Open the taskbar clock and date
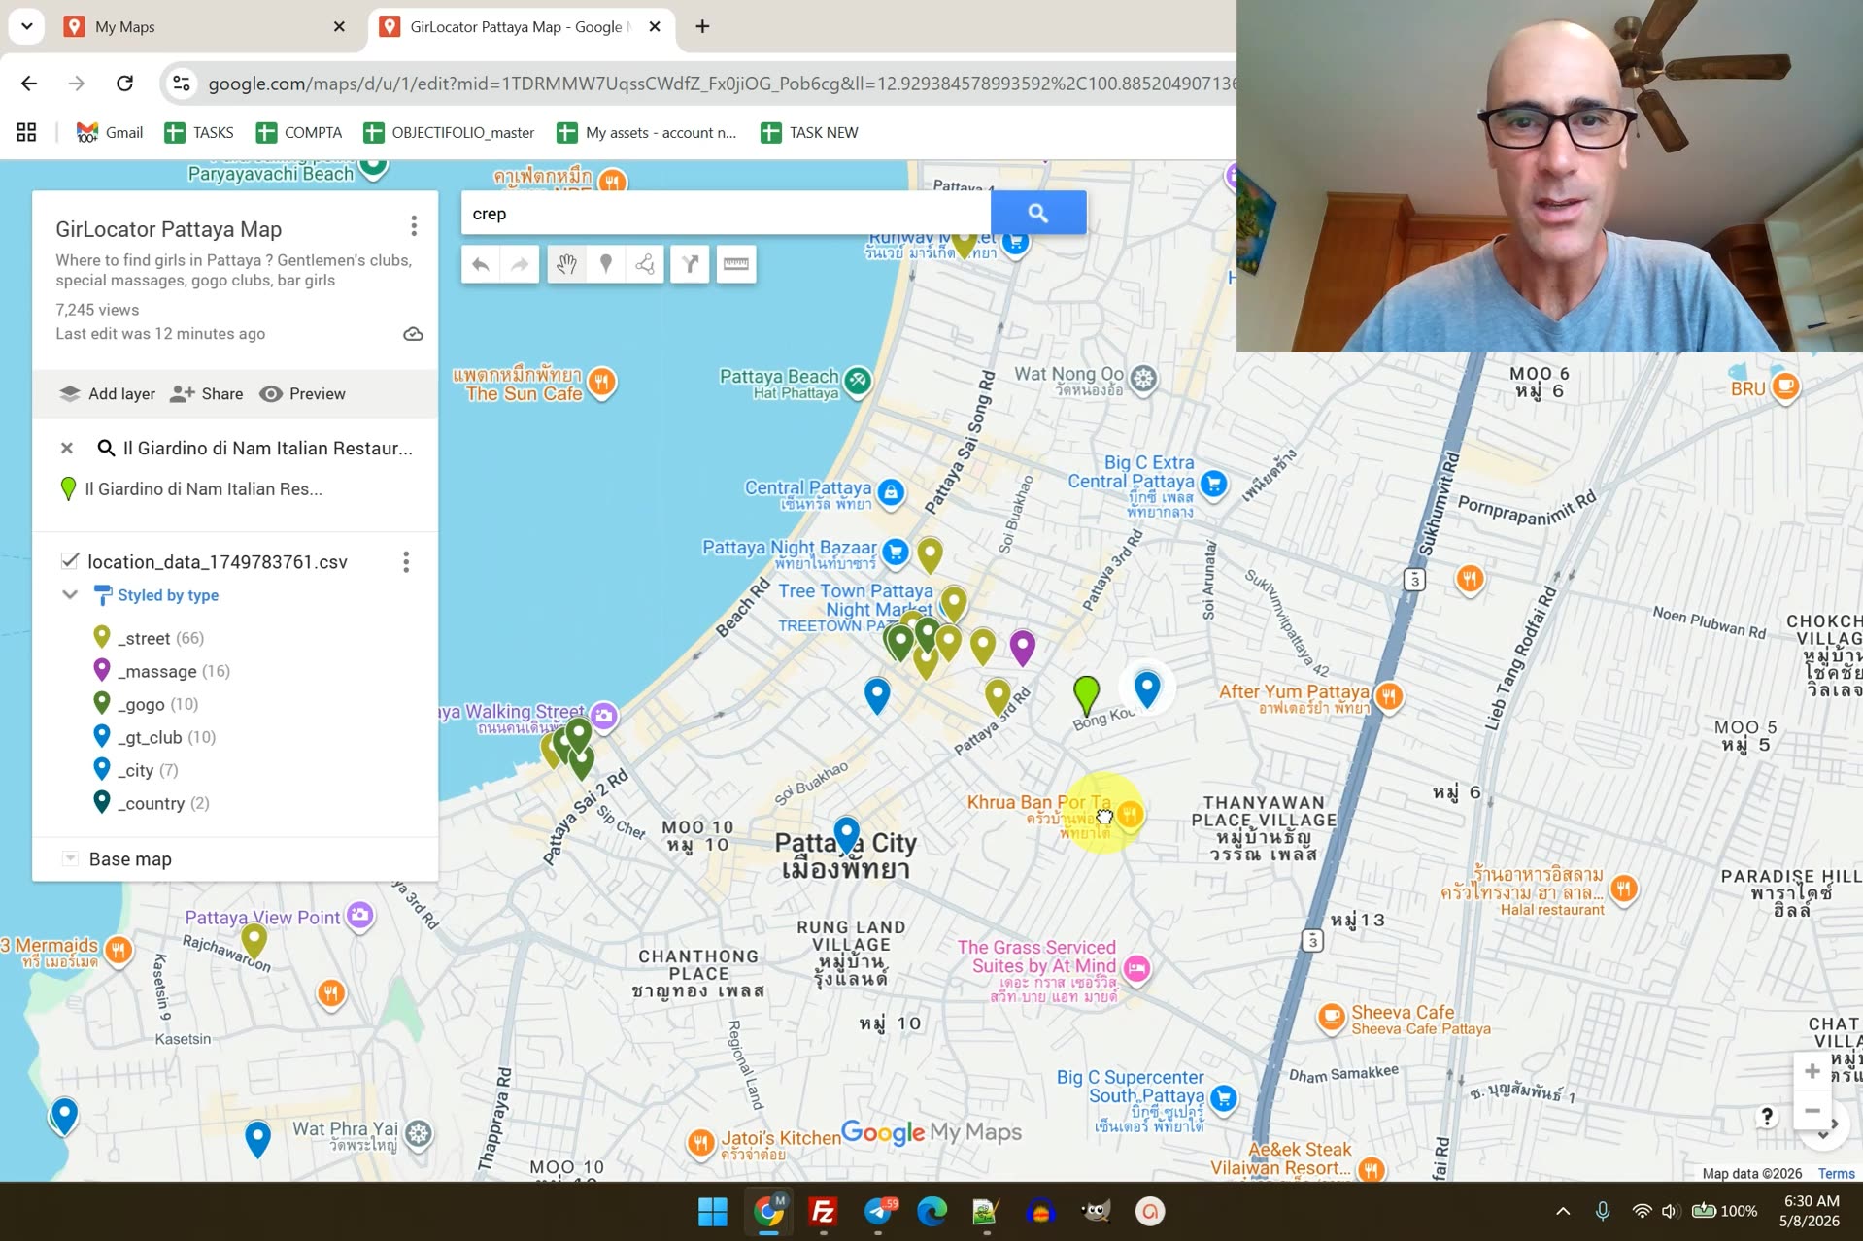 click(1811, 1211)
